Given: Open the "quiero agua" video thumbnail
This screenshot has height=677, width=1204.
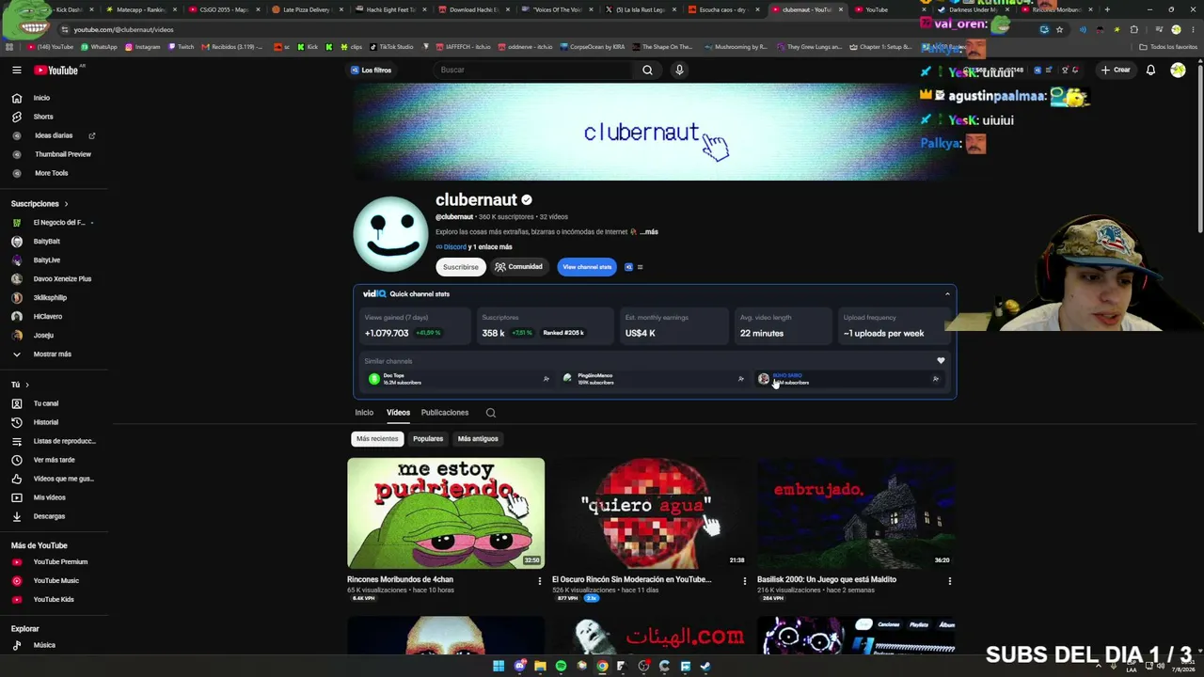Looking at the screenshot, I should pyautogui.click(x=651, y=512).
